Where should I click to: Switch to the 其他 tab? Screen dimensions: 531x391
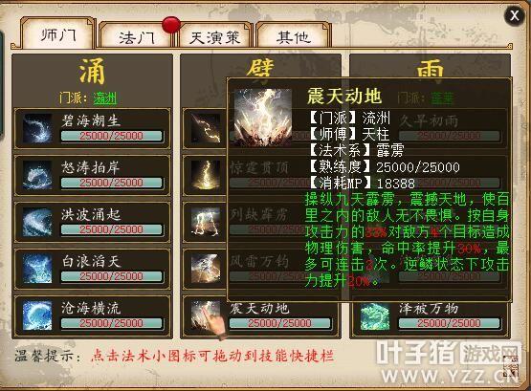pos(294,36)
